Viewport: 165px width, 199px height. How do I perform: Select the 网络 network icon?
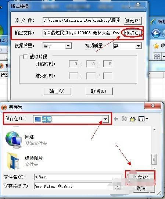click(14, 140)
